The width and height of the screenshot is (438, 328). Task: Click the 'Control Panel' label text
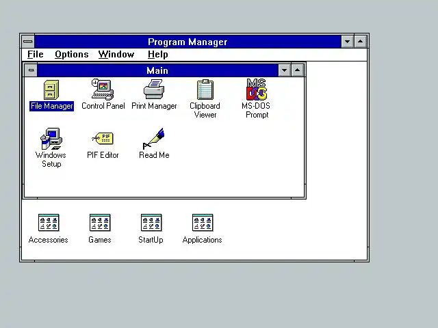(103, 106)
